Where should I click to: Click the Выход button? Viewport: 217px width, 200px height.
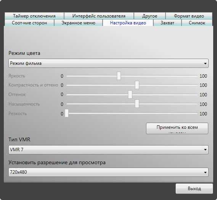pos(194,189)
